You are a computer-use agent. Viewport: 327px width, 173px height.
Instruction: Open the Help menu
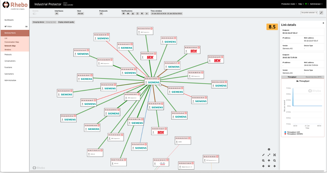(301, 4)
